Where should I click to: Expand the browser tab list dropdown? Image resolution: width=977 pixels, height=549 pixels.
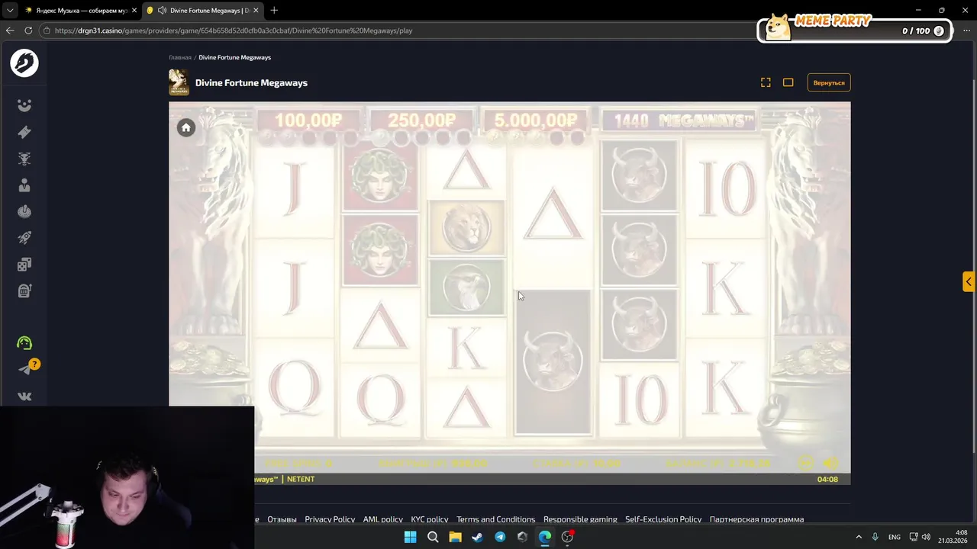click(x=9, y=11)
